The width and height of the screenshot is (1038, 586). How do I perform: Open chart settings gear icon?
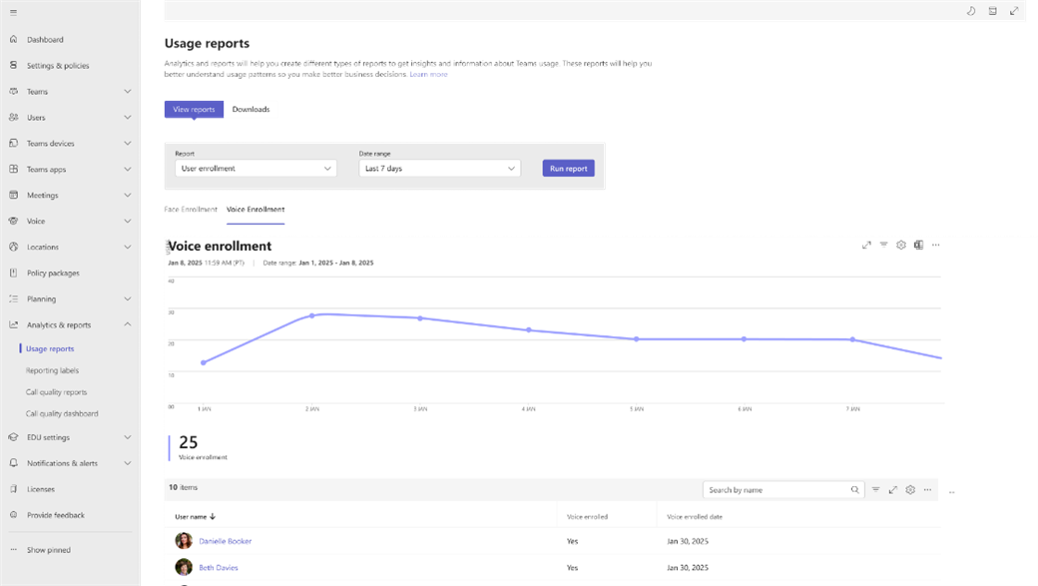[901, 245]
